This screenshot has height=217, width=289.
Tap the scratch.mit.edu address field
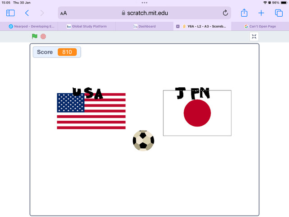tap(144, 13)
